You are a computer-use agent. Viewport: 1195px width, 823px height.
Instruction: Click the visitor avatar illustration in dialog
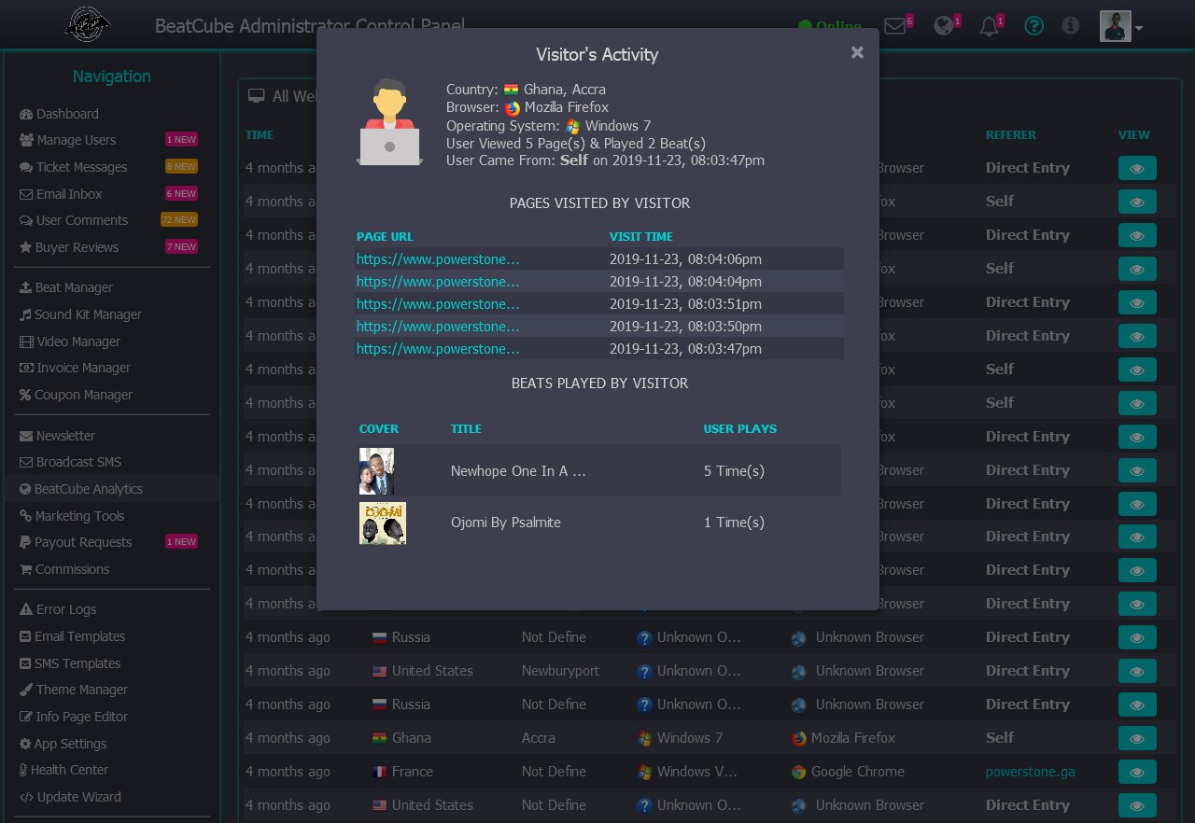pos(389,122)
